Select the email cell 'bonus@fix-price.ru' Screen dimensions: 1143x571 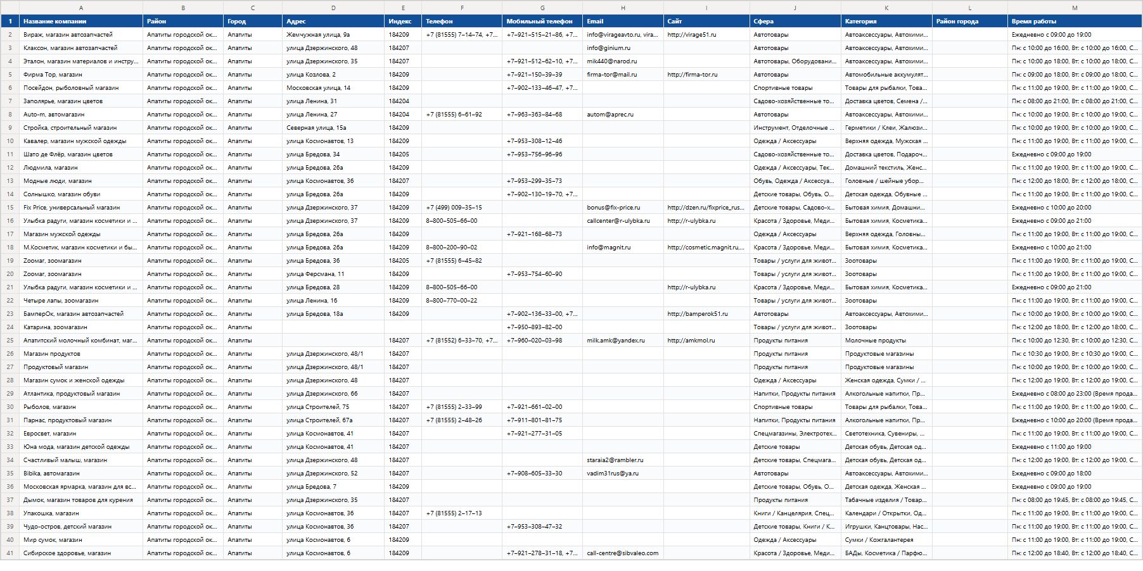pos(623,208)
